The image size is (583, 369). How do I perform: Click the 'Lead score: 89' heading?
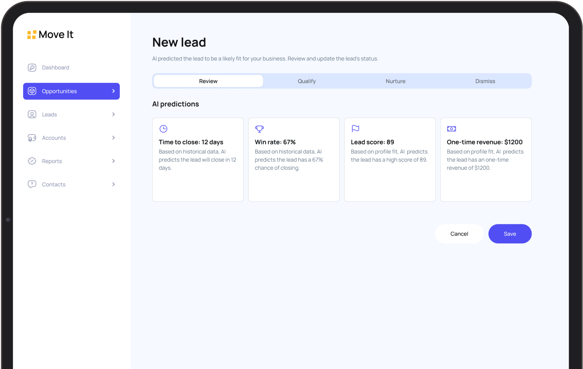[372, 142]
